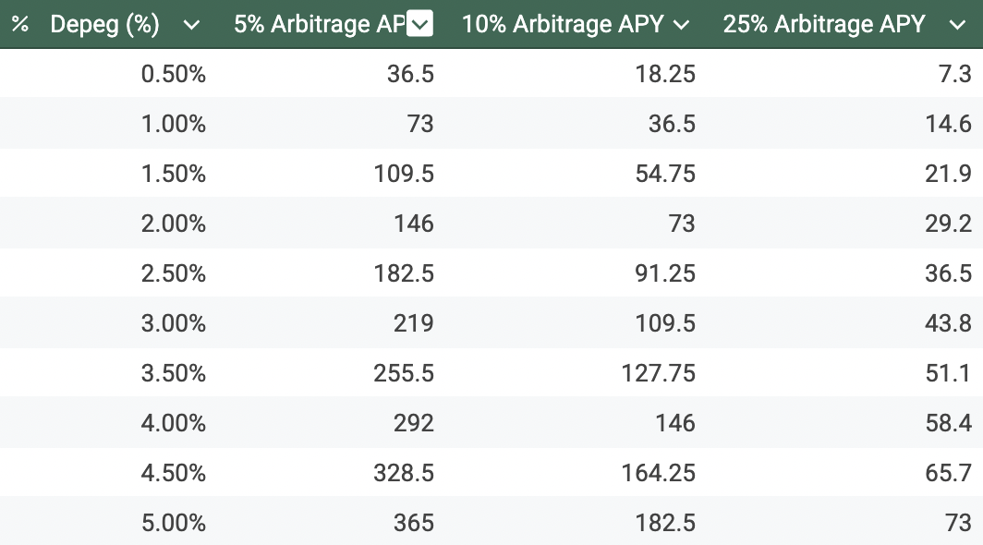Open the 25% Arbitrage APY column dropdown
The image size is (983, 545).
957,25
